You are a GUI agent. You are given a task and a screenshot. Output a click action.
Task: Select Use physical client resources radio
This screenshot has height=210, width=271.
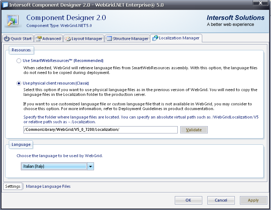pyautogui.click(x=19, y=83)
